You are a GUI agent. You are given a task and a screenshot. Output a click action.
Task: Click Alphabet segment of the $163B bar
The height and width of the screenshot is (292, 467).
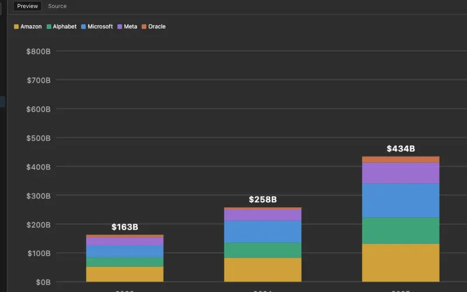click(x=125, y=262)
